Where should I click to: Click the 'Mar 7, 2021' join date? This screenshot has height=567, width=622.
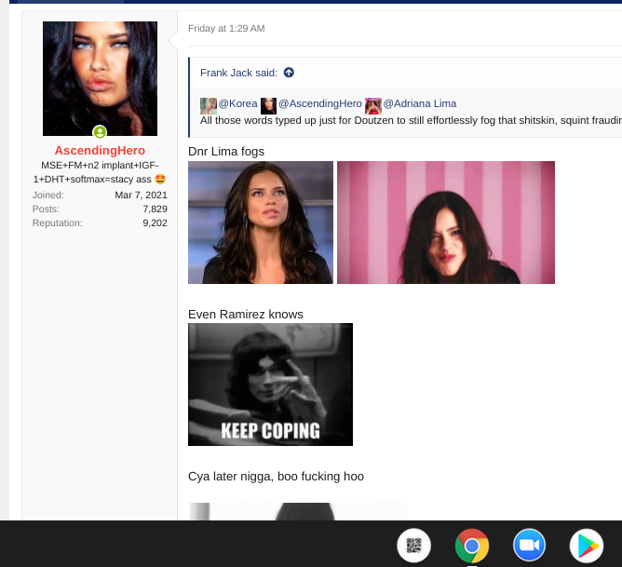(141, 196)
